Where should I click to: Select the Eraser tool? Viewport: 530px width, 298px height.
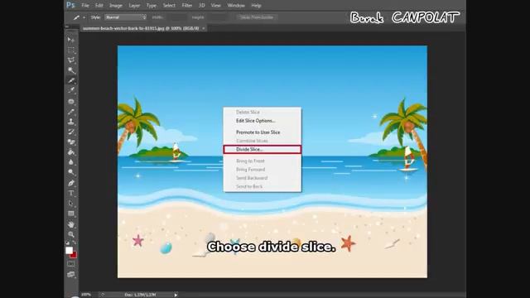[71, 142]
